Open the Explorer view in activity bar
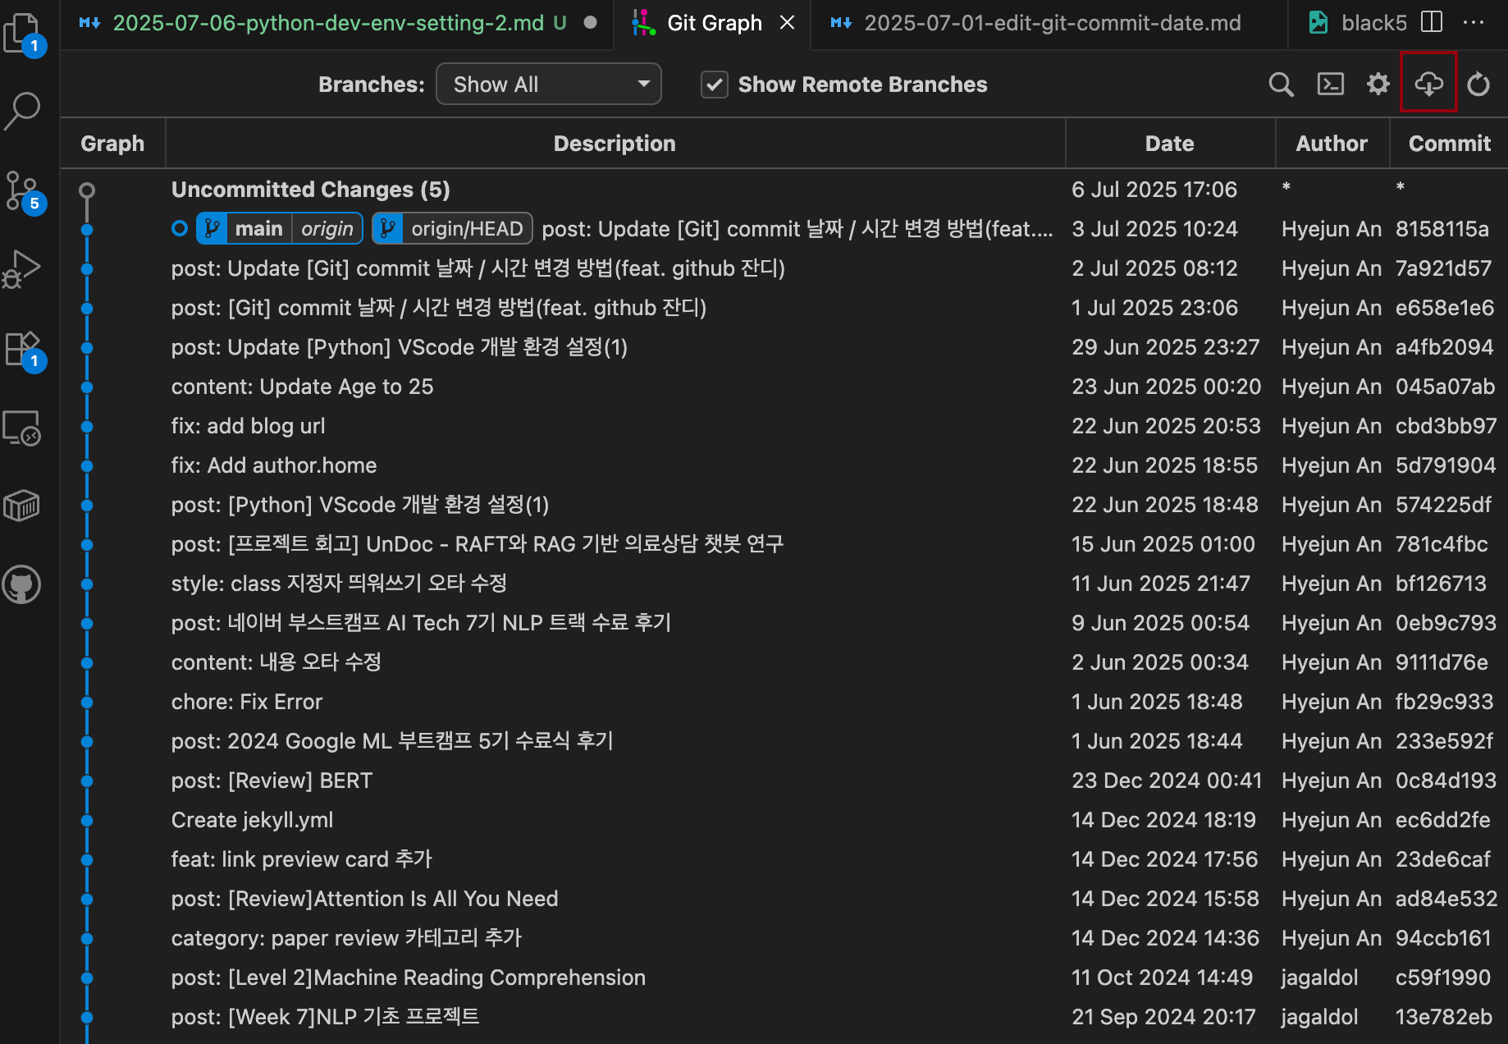 pyautogui.click(x=24, y=34)
